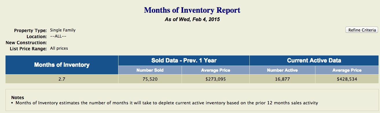
Task: Click the Number Sold subheader
Action: (150, 70)
